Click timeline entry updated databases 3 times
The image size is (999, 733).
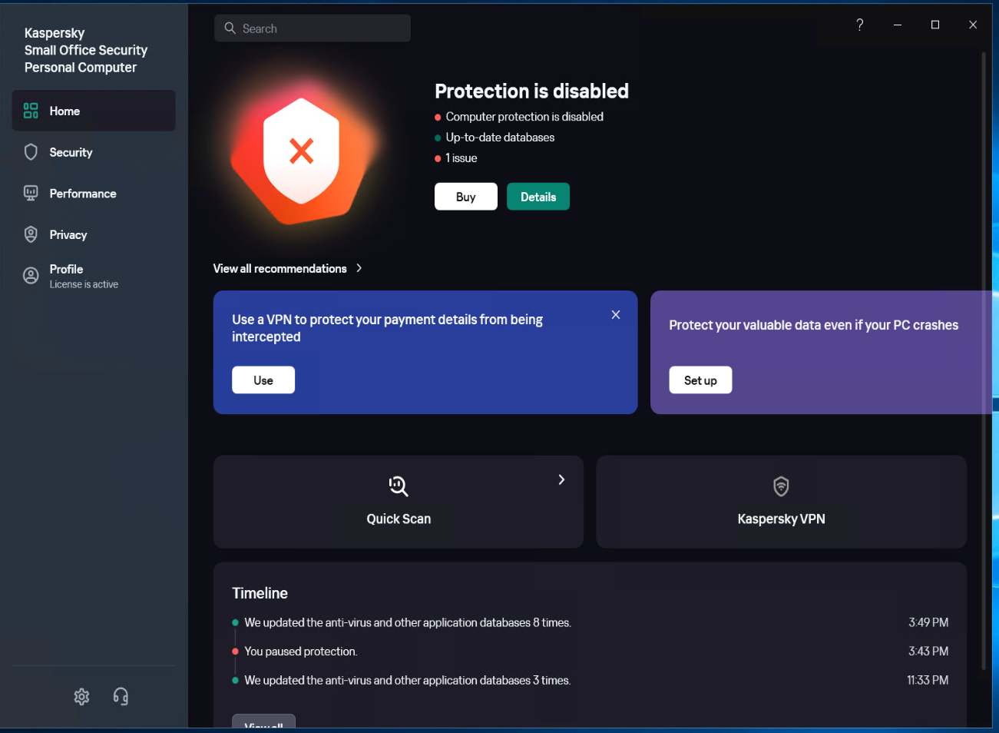click(x=408, y=681)
